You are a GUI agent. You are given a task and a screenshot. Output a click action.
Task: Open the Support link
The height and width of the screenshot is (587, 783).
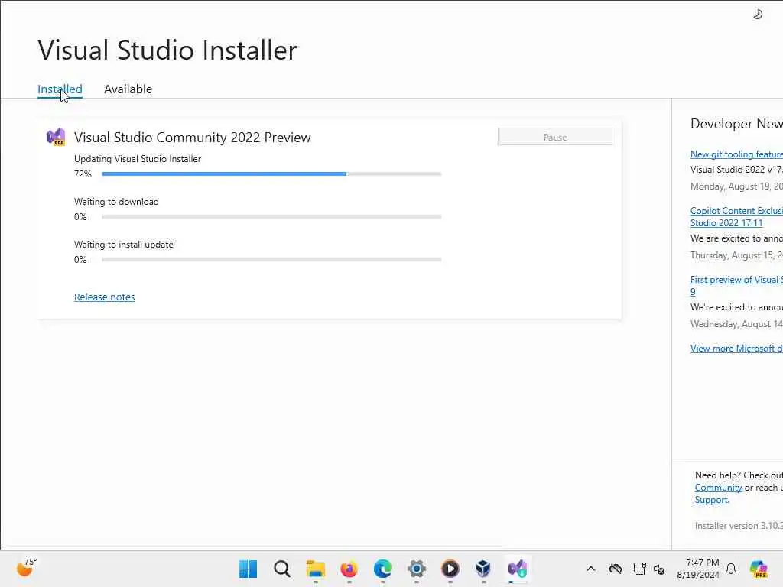pyautogui.click(x=711, y=500)
